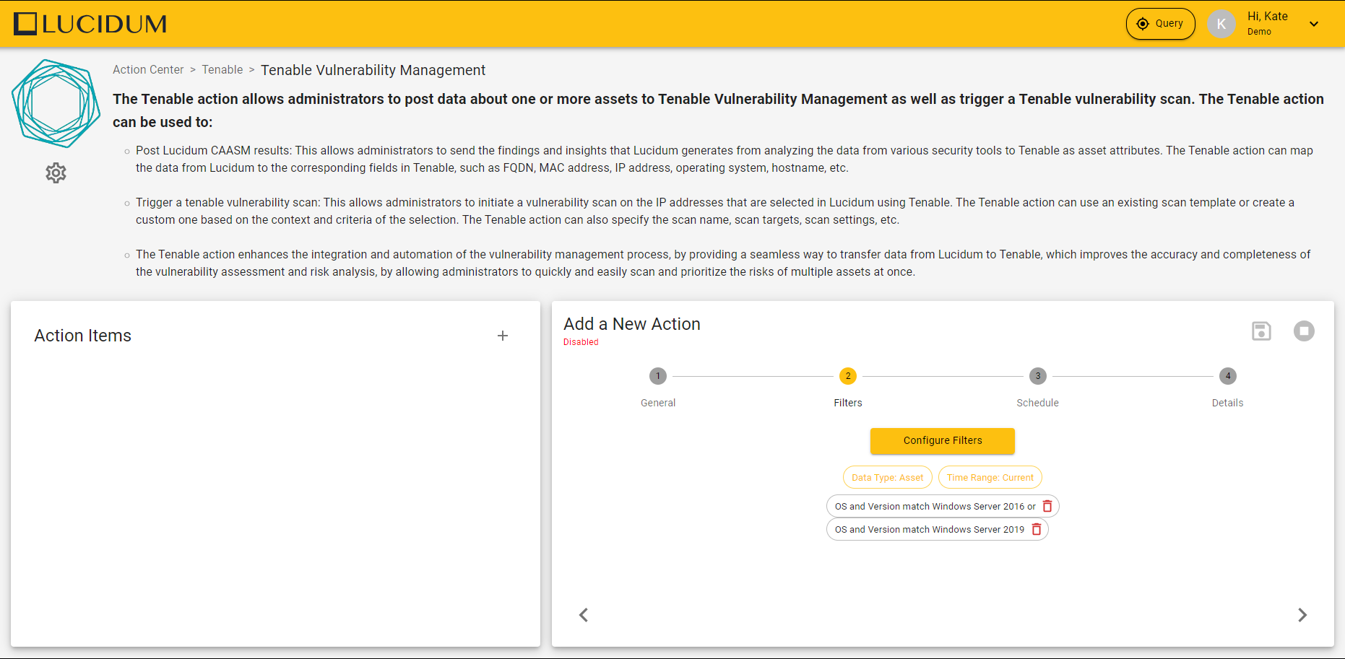1345x659 pixels.
Task: Expand the user account dropdown chevron
Action: click(x=1314, y=24)
